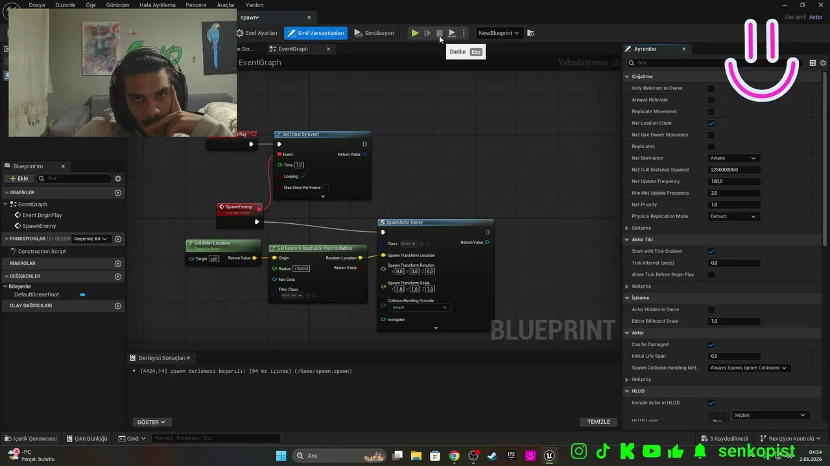Click the details property matrix grid icon
The image size is (830, 466).
(x=812, y=63)
